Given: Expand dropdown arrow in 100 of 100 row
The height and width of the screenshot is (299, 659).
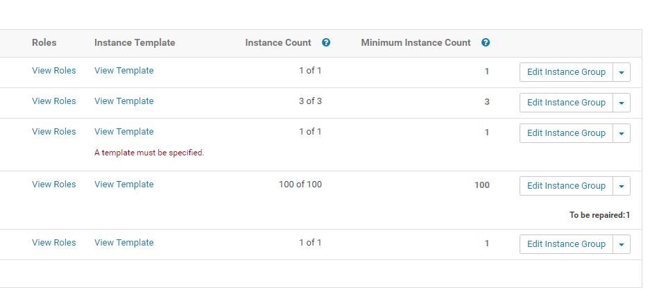Looking at the screenshot, I should point(622,186).
